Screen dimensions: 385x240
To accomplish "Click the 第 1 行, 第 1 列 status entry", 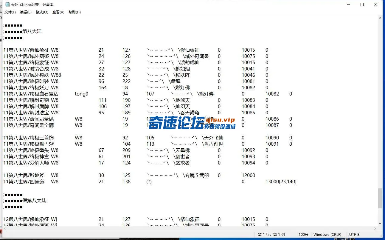I will click(271, 235).
